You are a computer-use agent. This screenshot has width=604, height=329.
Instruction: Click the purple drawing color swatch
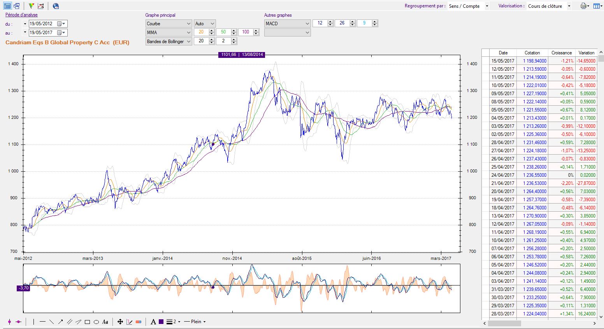(x=161, y=322)
